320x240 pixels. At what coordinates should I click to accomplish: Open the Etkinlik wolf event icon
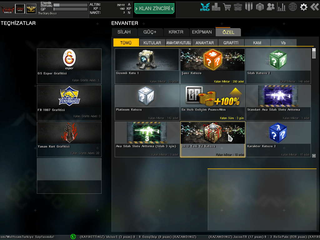pos(205,7)
